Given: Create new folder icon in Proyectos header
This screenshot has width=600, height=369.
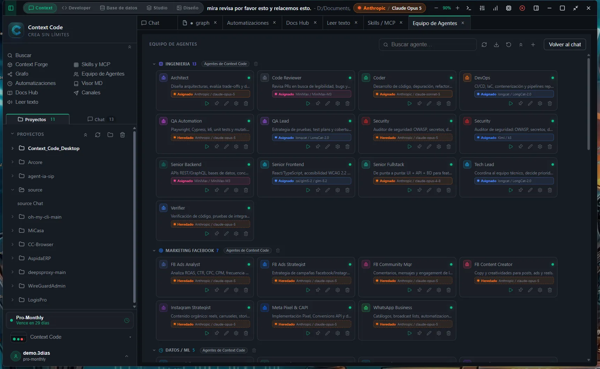Looking at the screenshot, I should point(110,135).
